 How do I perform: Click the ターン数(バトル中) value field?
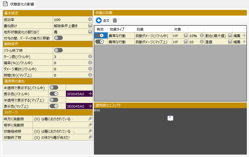(x=70, y=57)
